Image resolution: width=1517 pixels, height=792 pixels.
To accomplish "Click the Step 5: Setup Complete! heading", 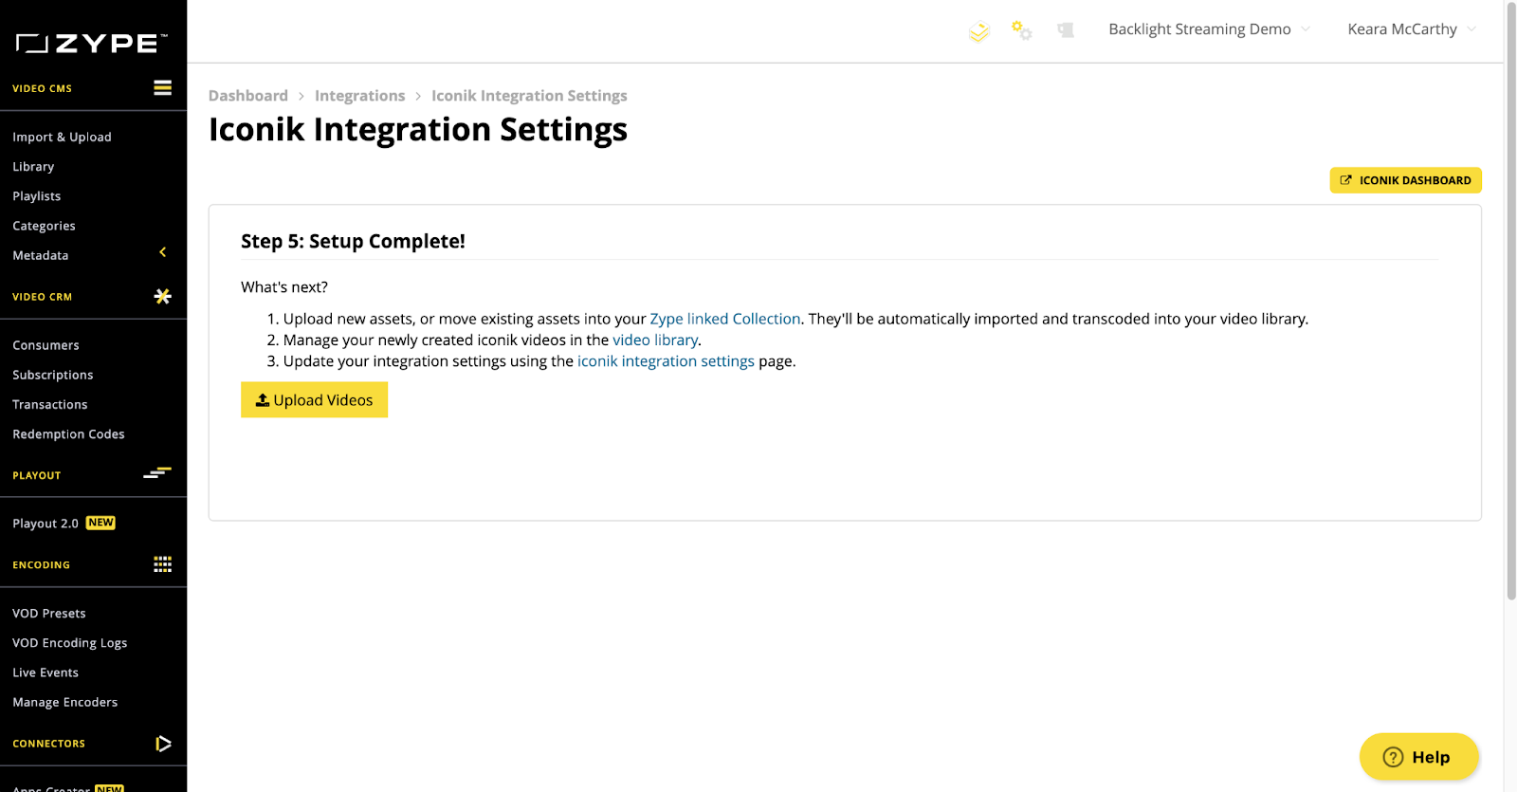I will coord(353,241).
